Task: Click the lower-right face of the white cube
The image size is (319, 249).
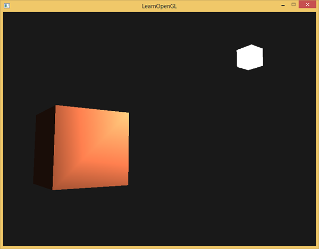Action: click(256, 61)
